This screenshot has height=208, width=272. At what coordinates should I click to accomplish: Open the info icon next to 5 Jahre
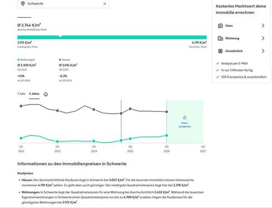46,94
